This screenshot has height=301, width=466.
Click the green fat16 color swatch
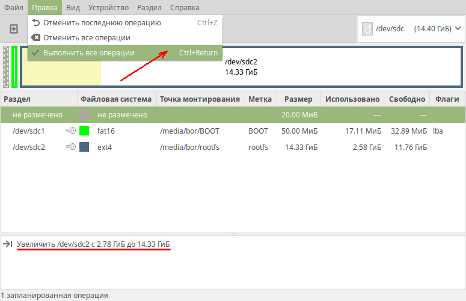pyautogui.click(x=84, y=131)
